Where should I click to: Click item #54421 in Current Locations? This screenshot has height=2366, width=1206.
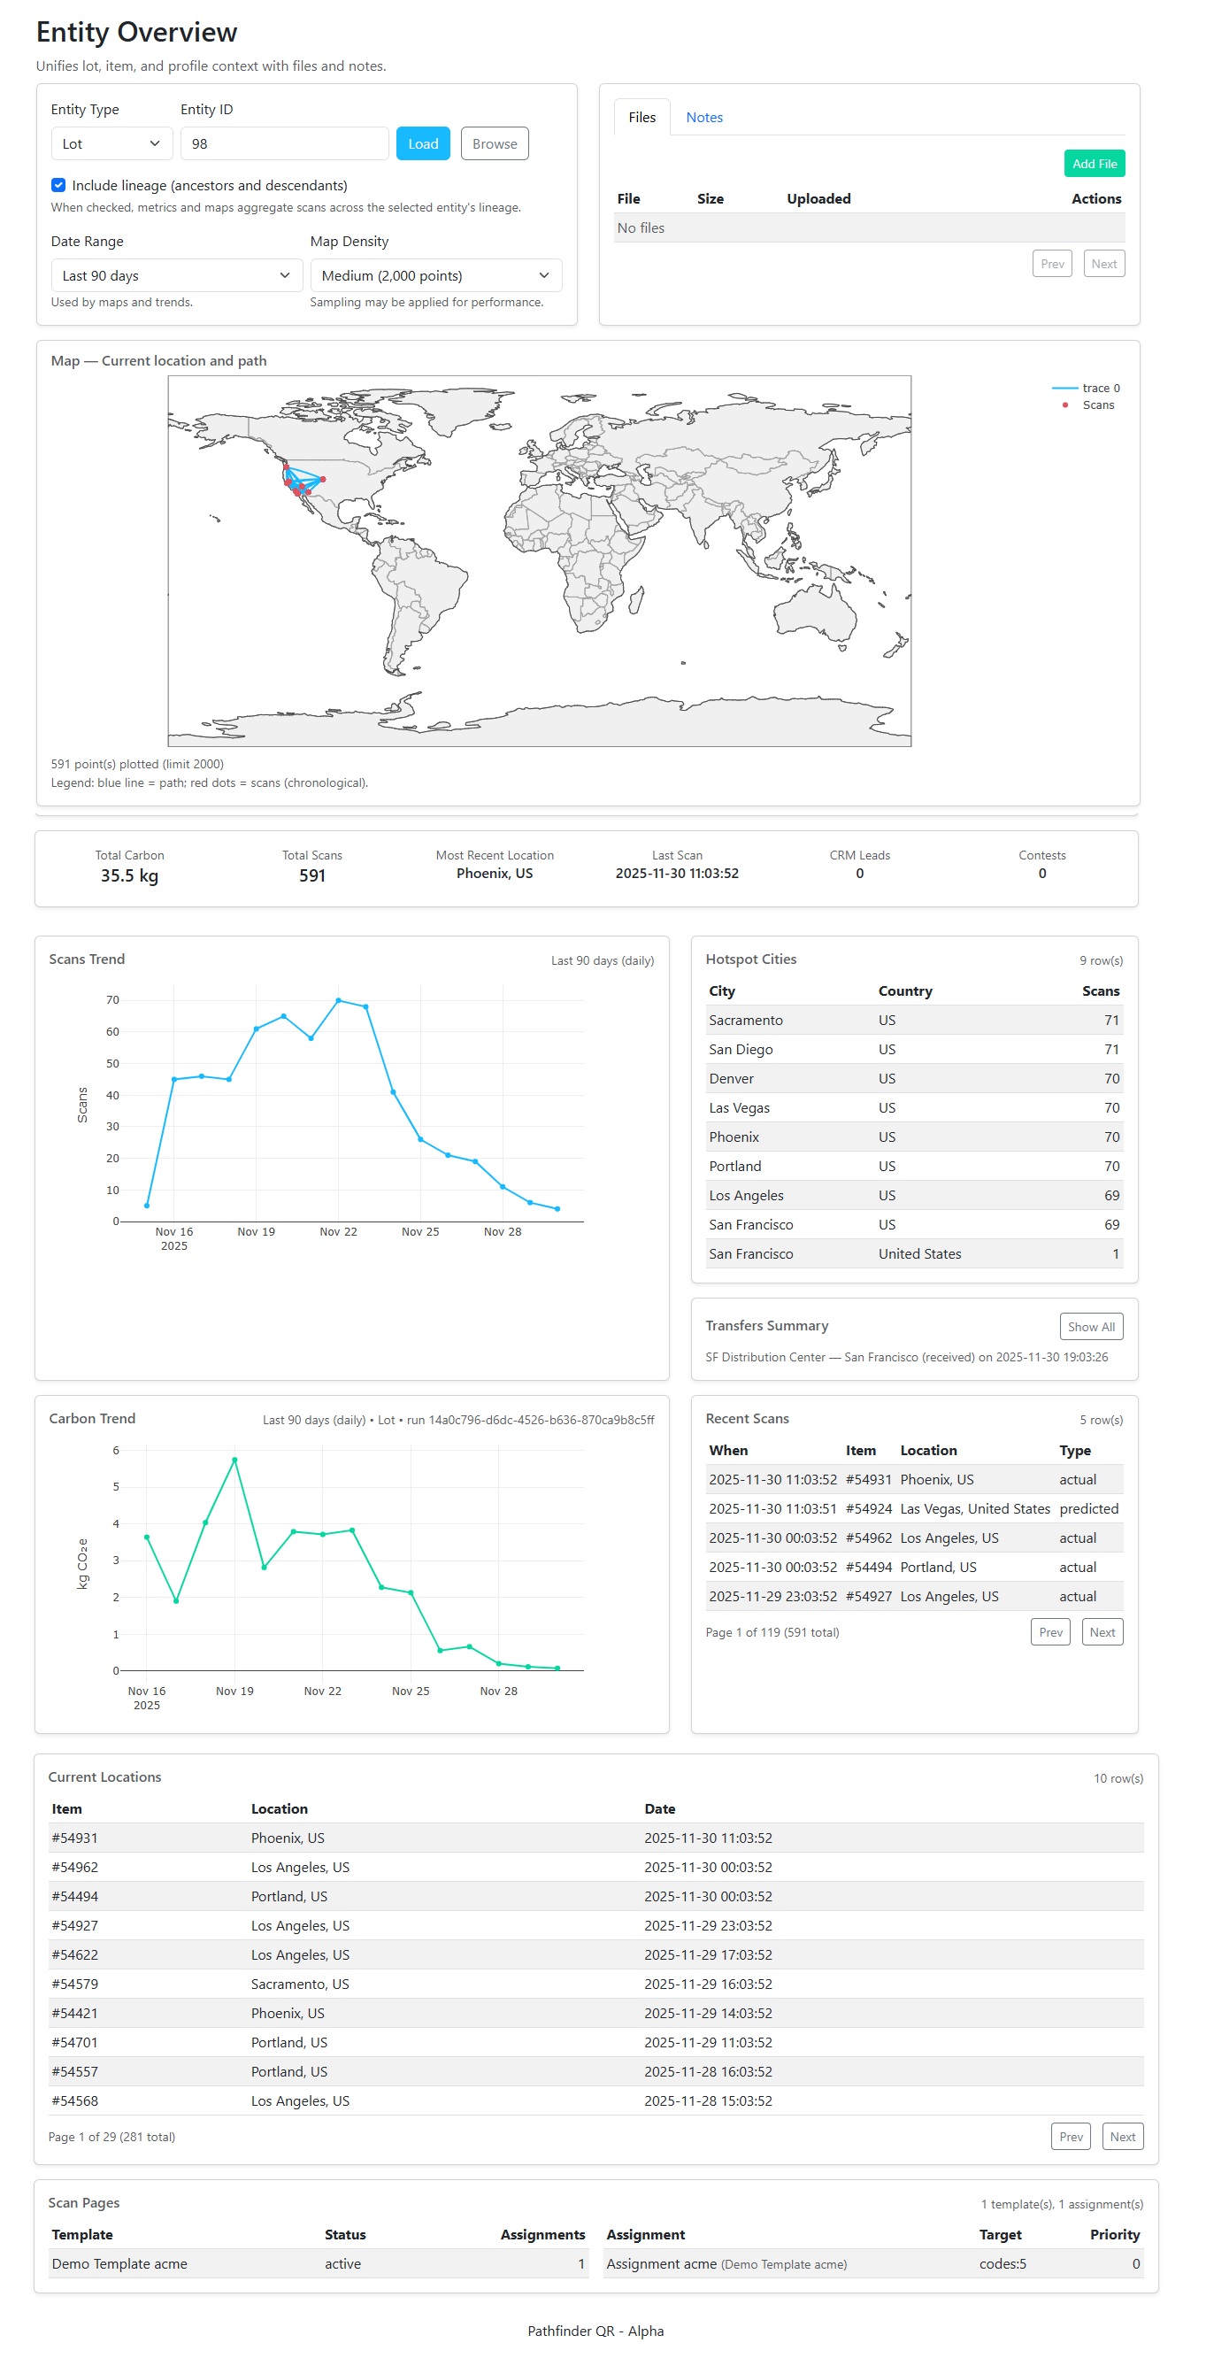(x=74, y=2015)
